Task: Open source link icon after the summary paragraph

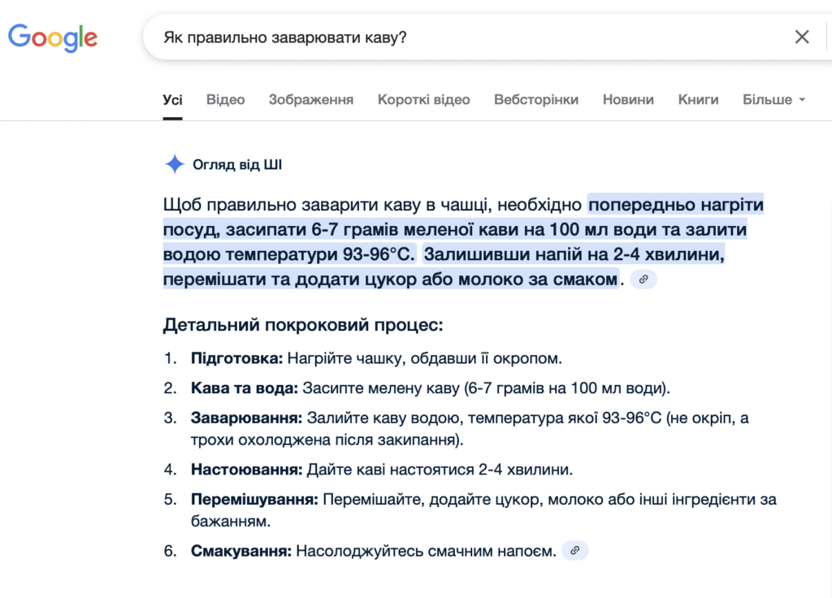Action: click(643, 279)
